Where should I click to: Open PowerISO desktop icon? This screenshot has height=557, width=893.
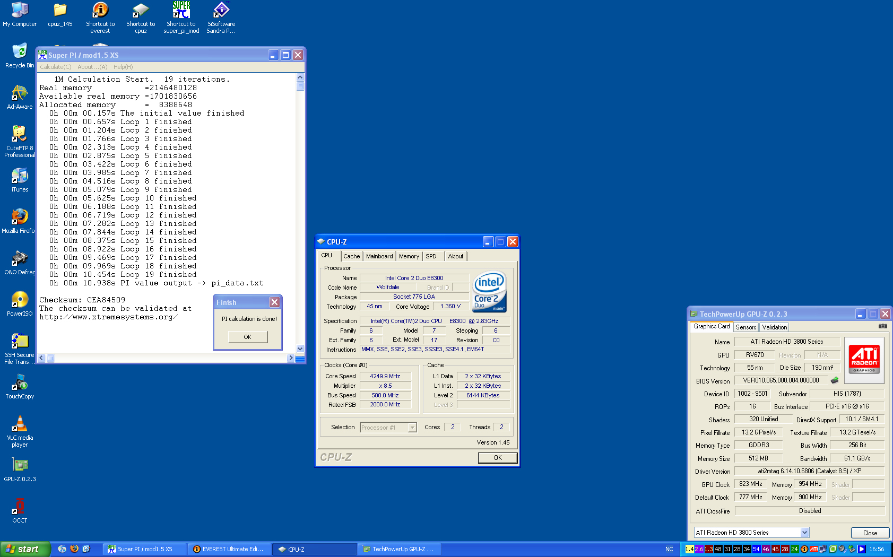20,304
